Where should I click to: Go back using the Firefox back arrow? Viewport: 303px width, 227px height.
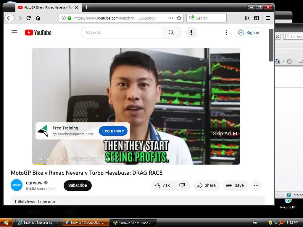tap(9, 18)
